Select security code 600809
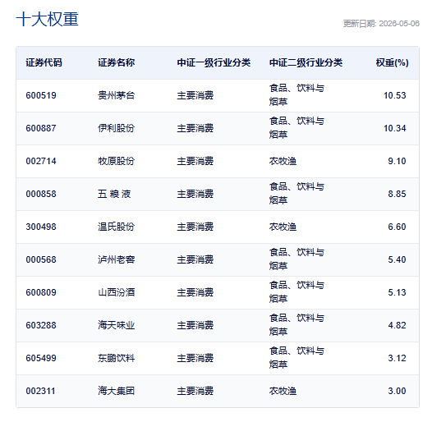432x422 pixels. tap(41, 292)
